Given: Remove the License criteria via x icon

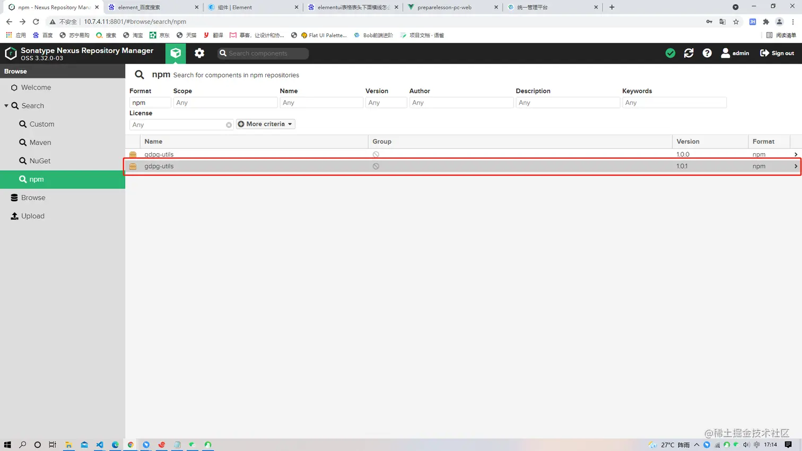Looking at the screenshot, I should (229, 125).
